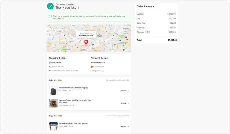Click Estimated Delivery September 22 for order #10001
The width and height of the screenshot is (230, 134).
[x=117, y=80]
